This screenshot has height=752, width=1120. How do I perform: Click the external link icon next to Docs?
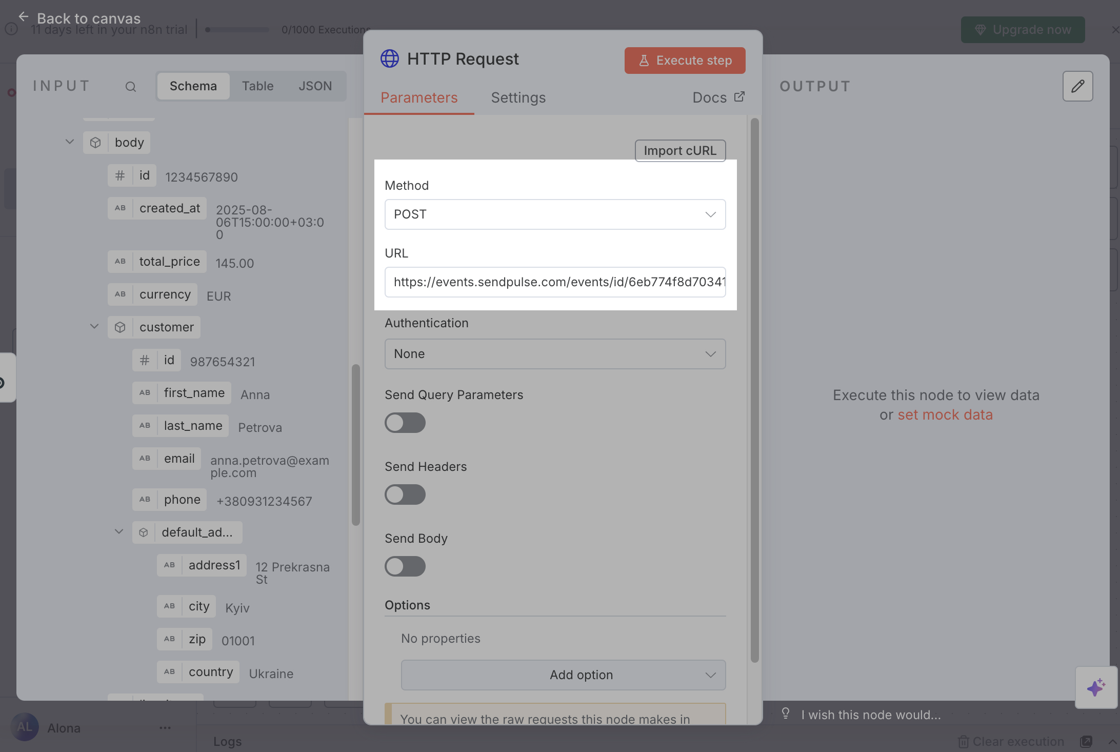coord(739,96)
